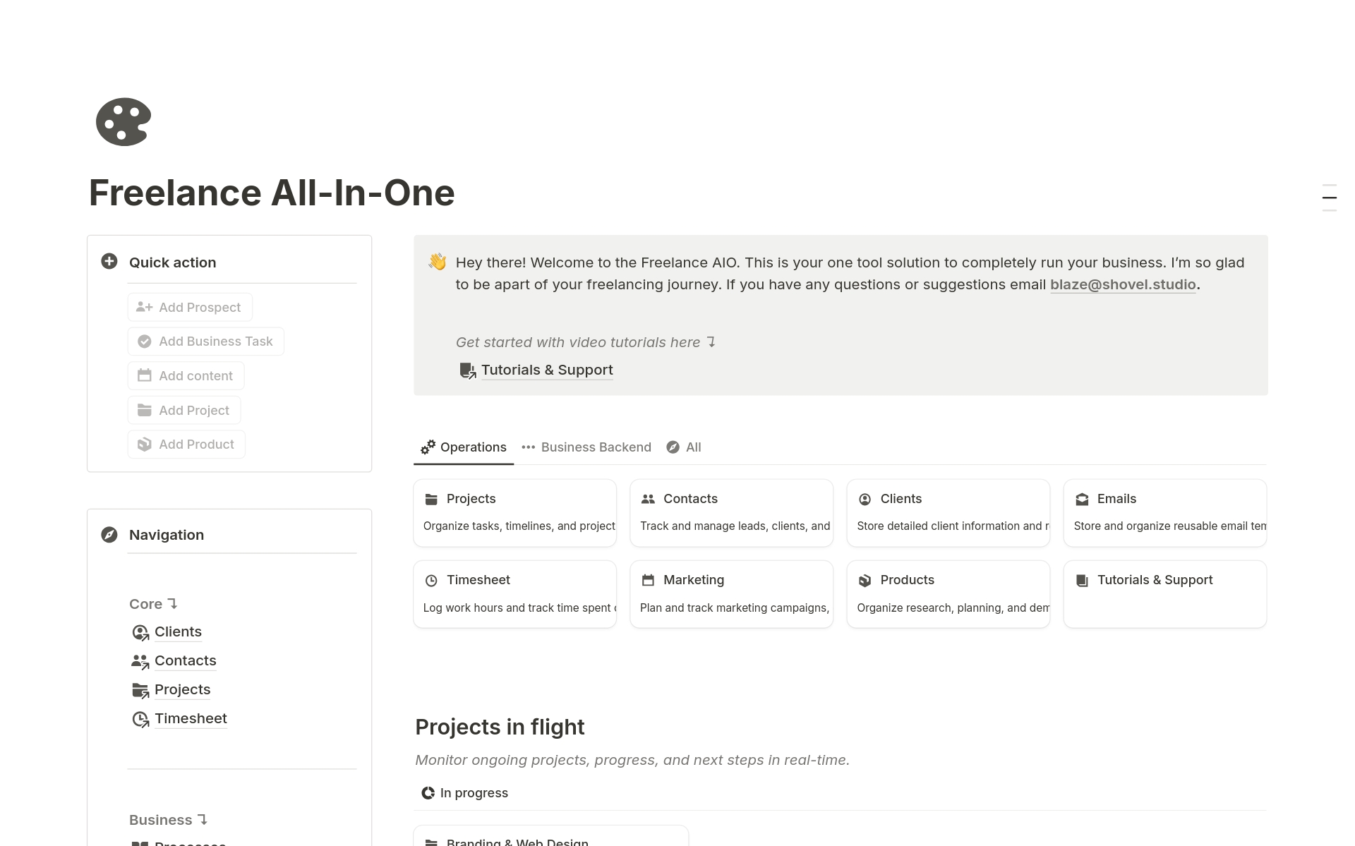Click the Contacts card people icon
The width and height of the screenshot is (1355, 846).
pyautogui.click(x=648, y=500)
